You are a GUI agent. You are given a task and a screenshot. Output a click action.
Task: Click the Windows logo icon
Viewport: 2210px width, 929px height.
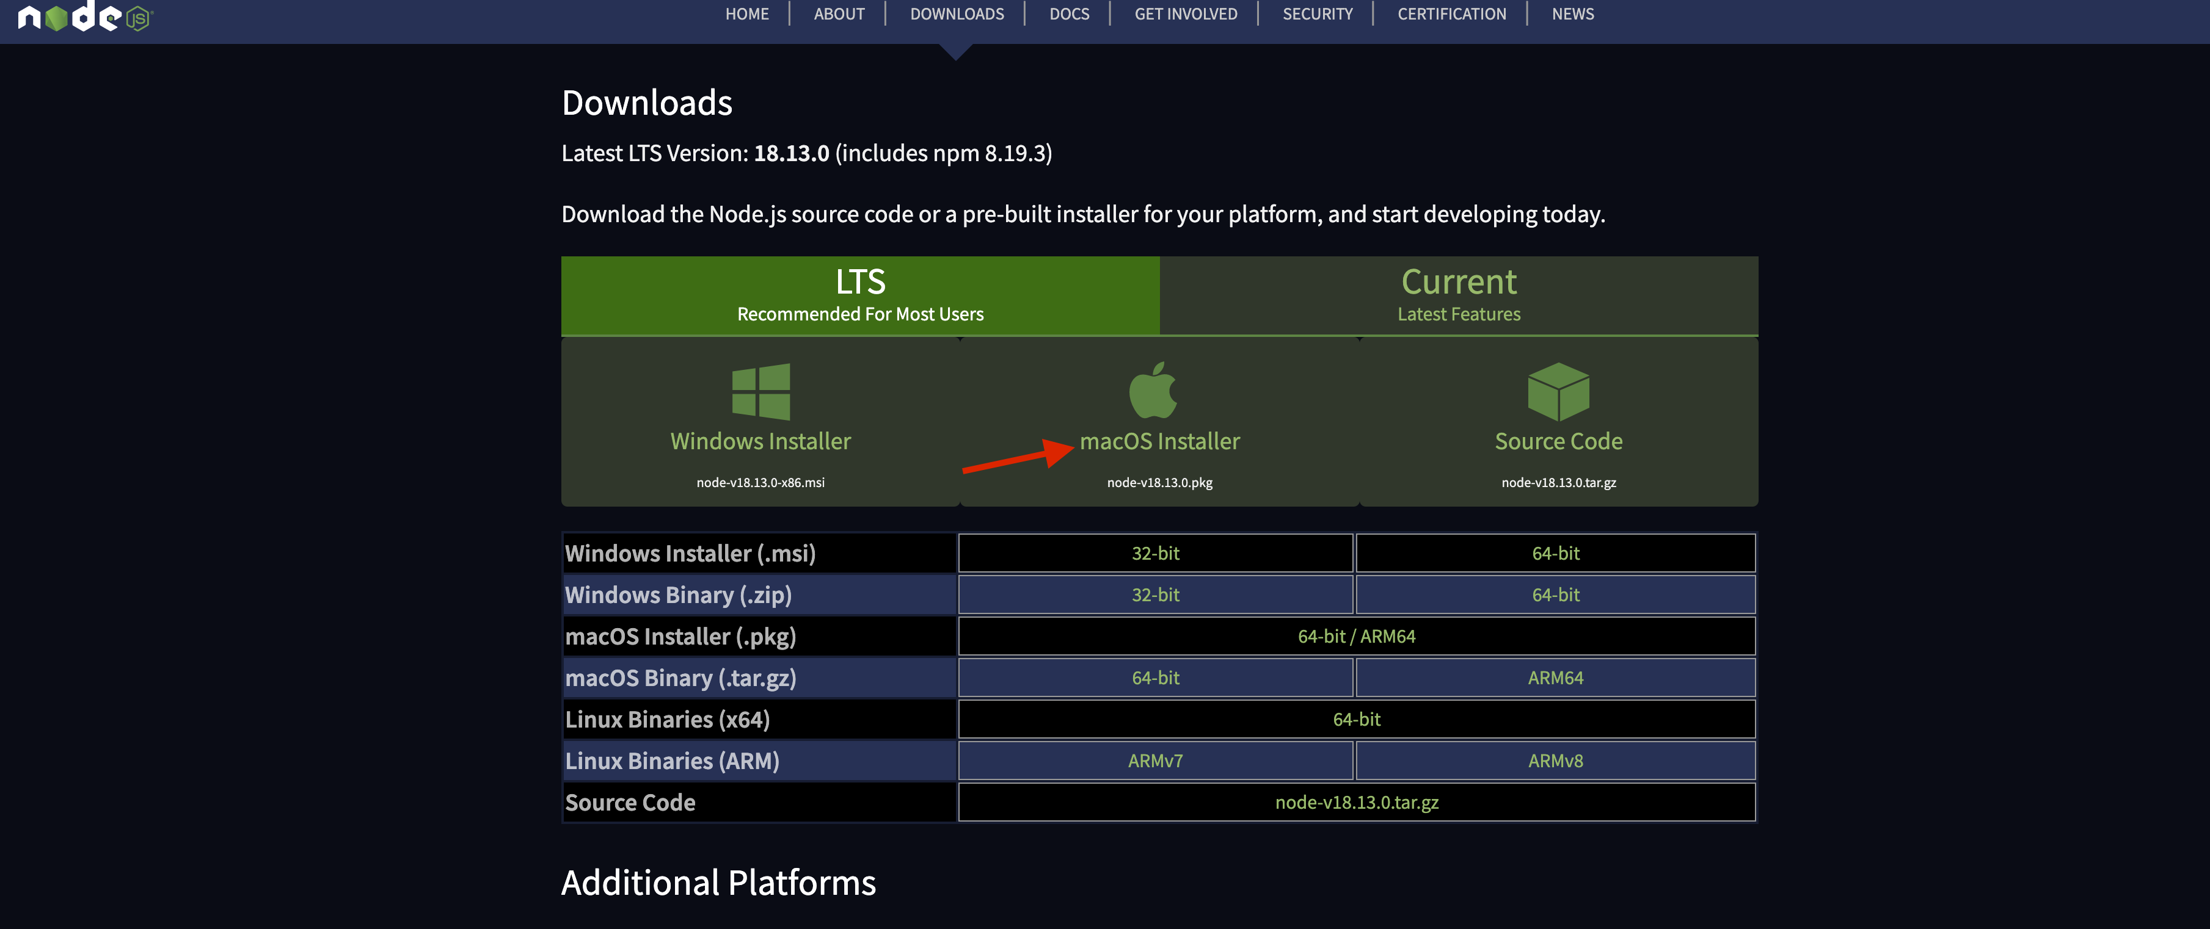(x=760, y=392)
